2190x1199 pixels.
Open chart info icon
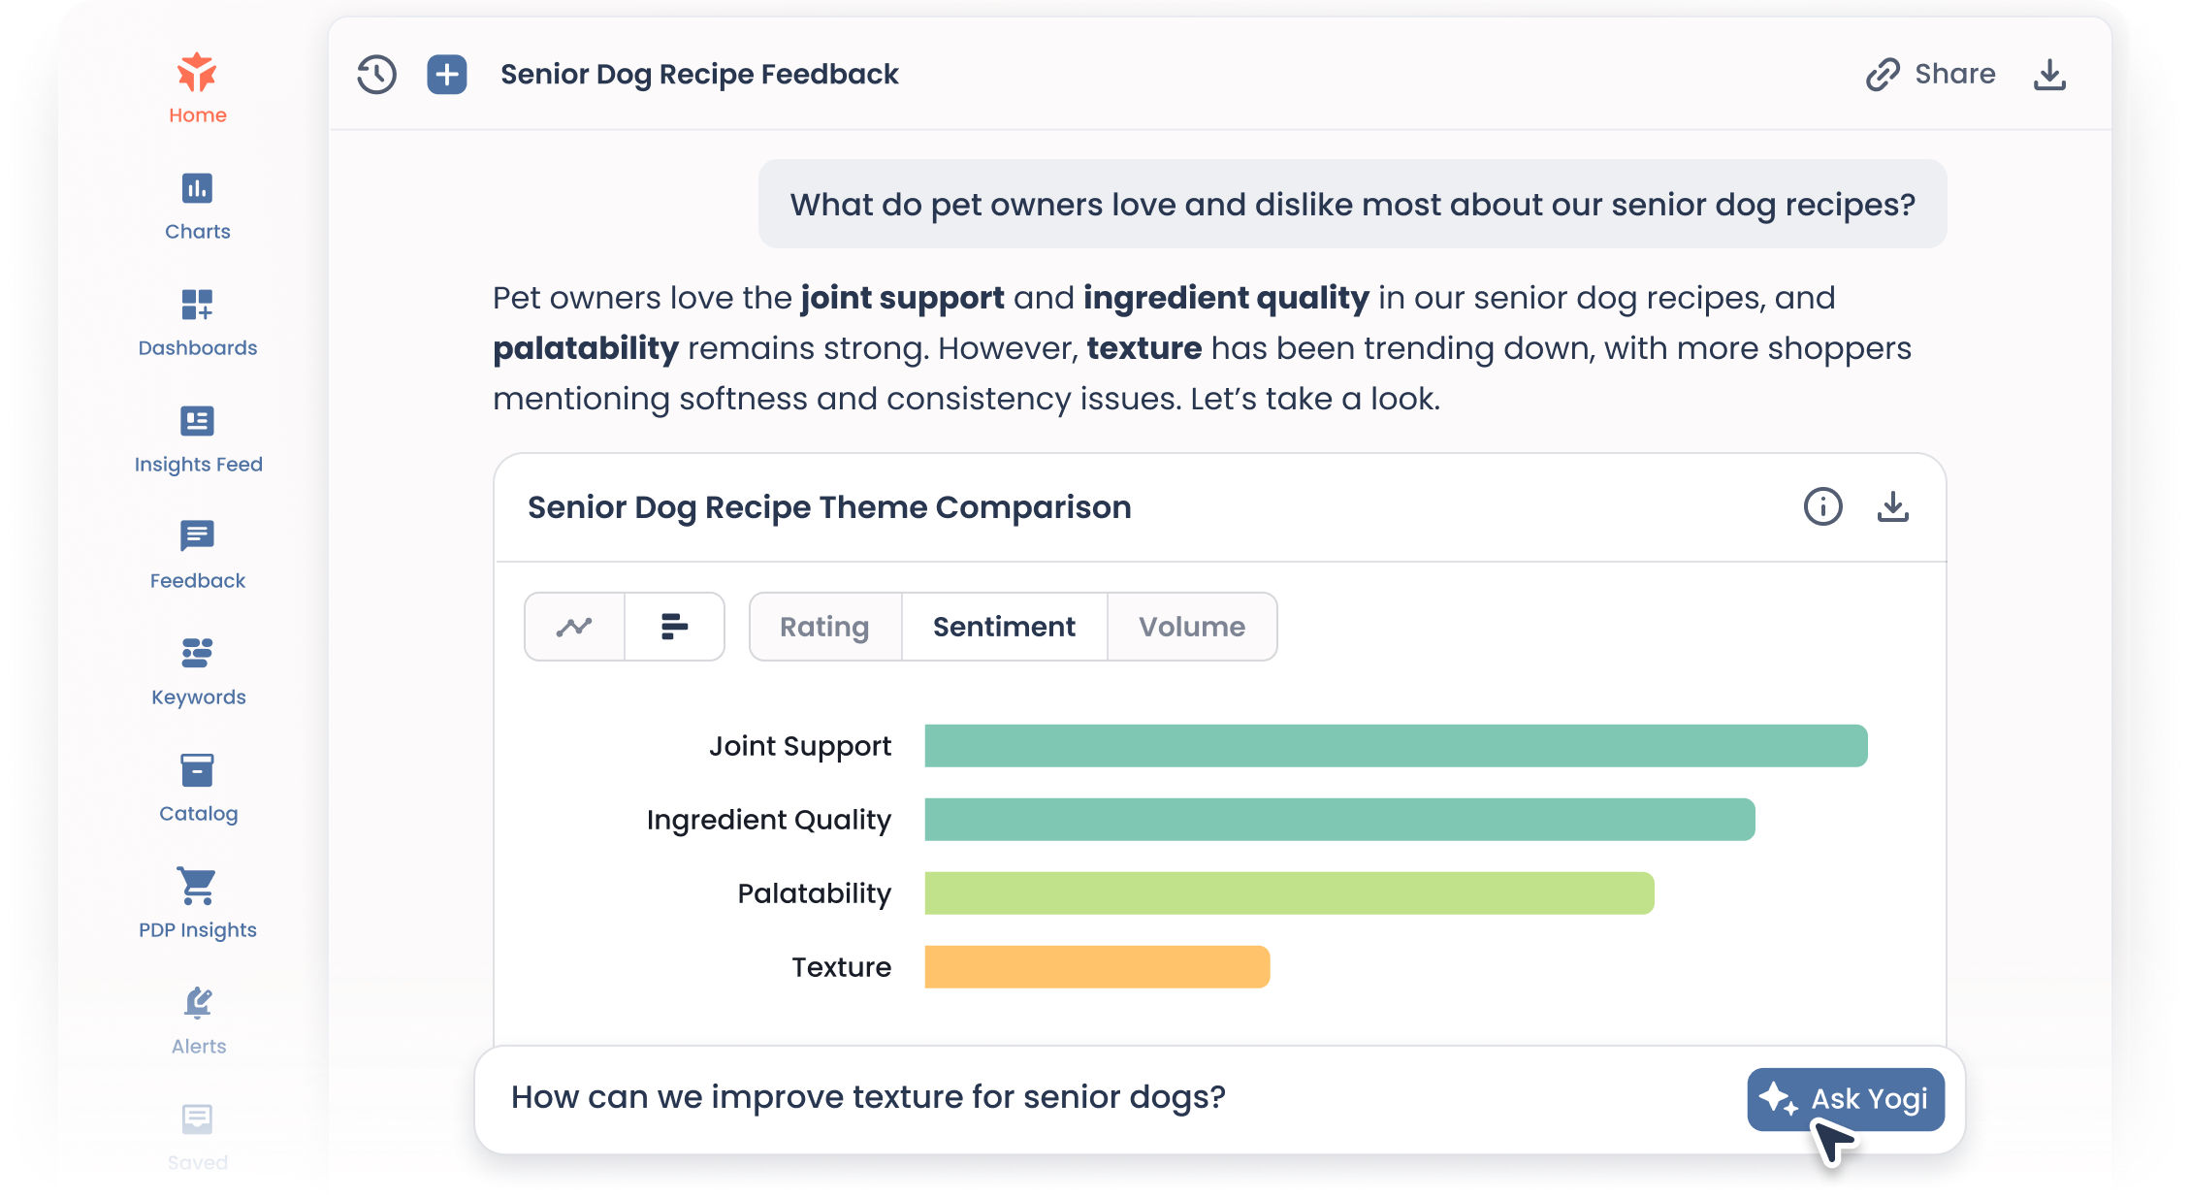(x=1822, y=506)
